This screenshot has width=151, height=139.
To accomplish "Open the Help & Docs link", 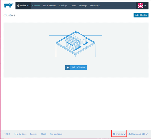I will pyautogui.click(x=20, y=134).
